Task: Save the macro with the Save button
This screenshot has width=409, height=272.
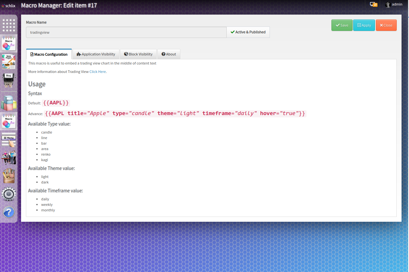Action: pyautogui.click(x=342, y=25)
